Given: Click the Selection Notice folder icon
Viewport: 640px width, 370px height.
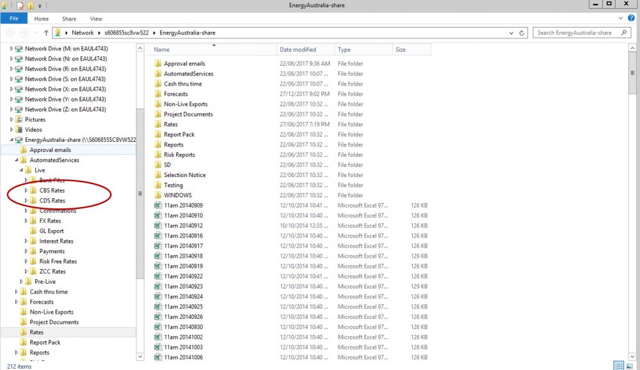Looking at the screenshot, I should pyautogui.click(x=158, y=175).
